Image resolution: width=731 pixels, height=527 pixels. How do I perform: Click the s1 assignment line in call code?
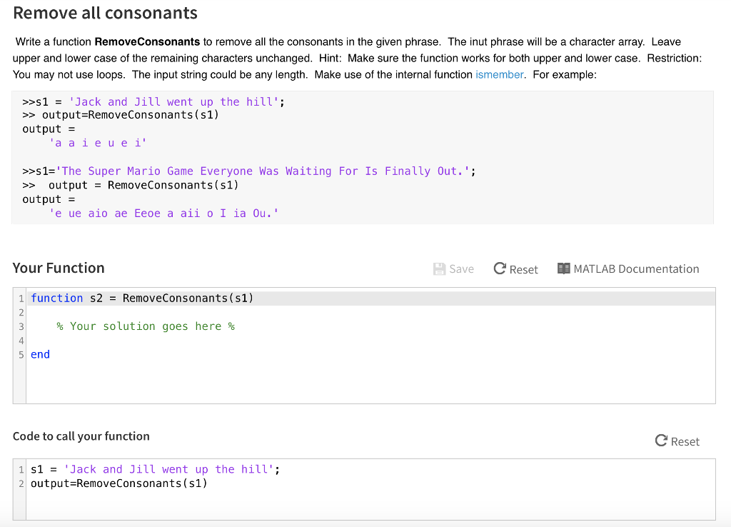(x=153, y=469)
